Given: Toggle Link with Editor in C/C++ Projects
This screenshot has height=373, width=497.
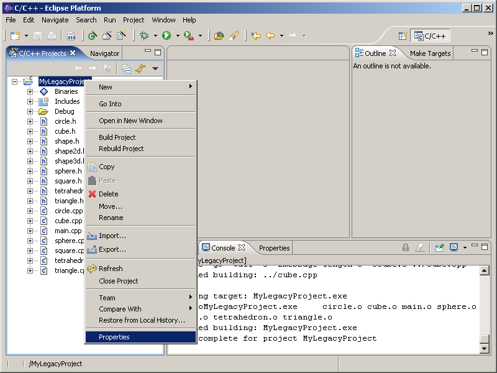Looking at the screenshot, I should [x=140, y=68].
